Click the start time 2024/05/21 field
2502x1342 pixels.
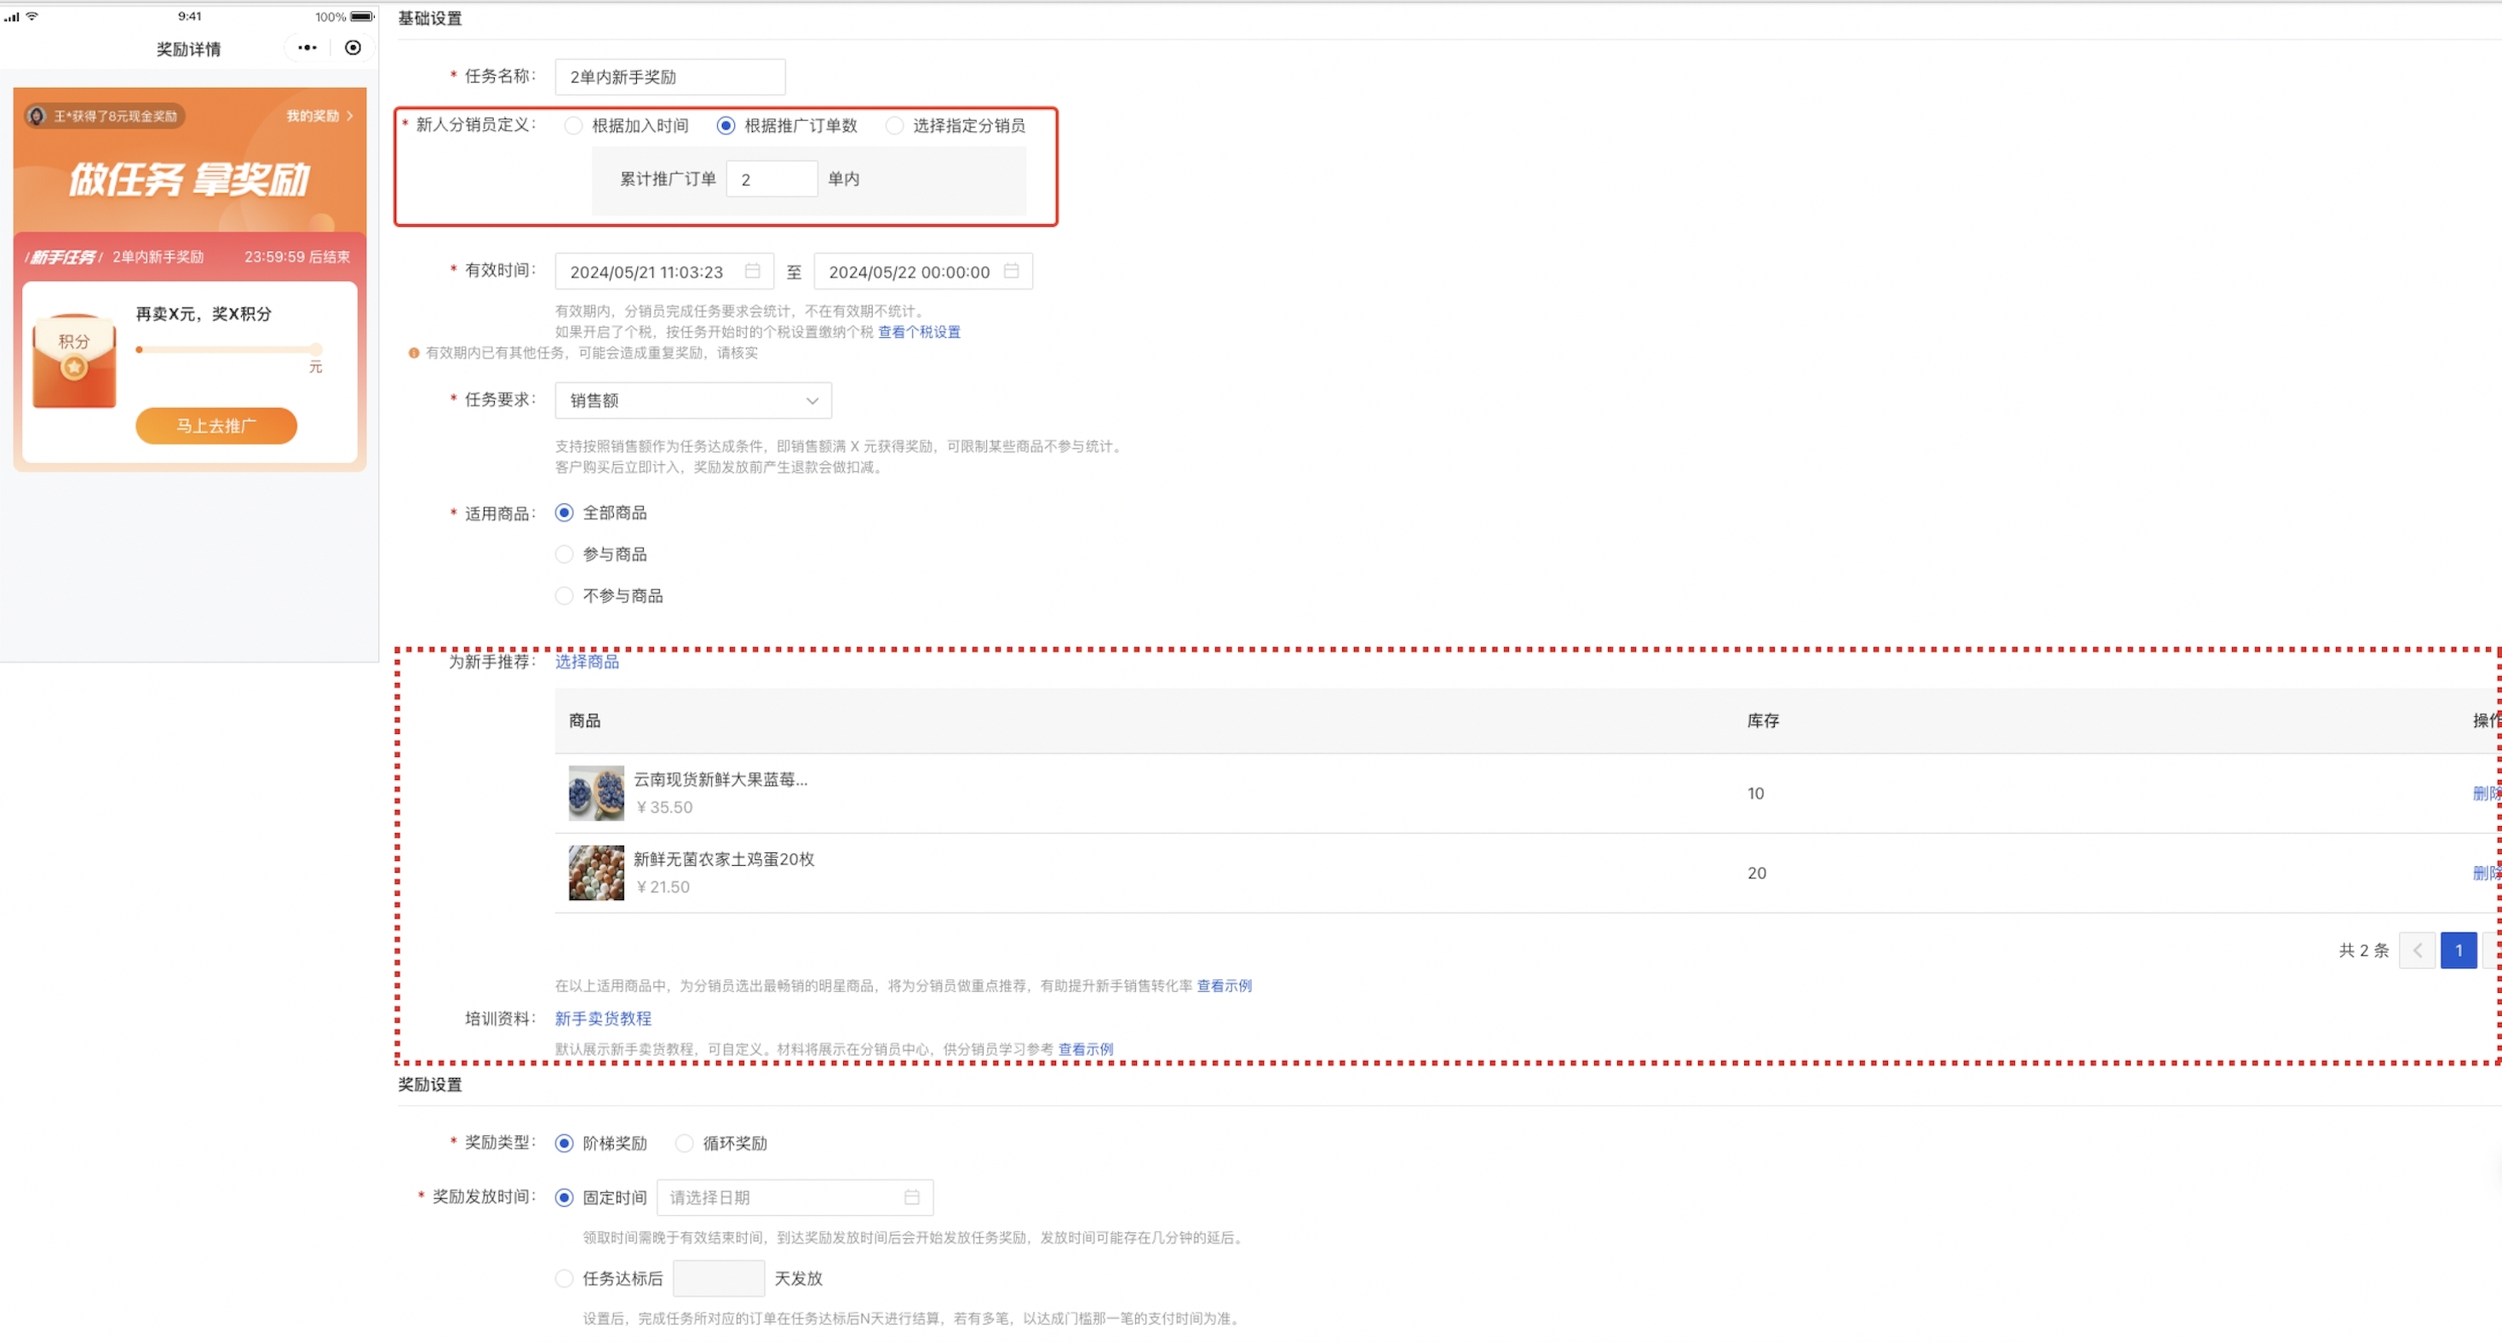click(663, 271)
